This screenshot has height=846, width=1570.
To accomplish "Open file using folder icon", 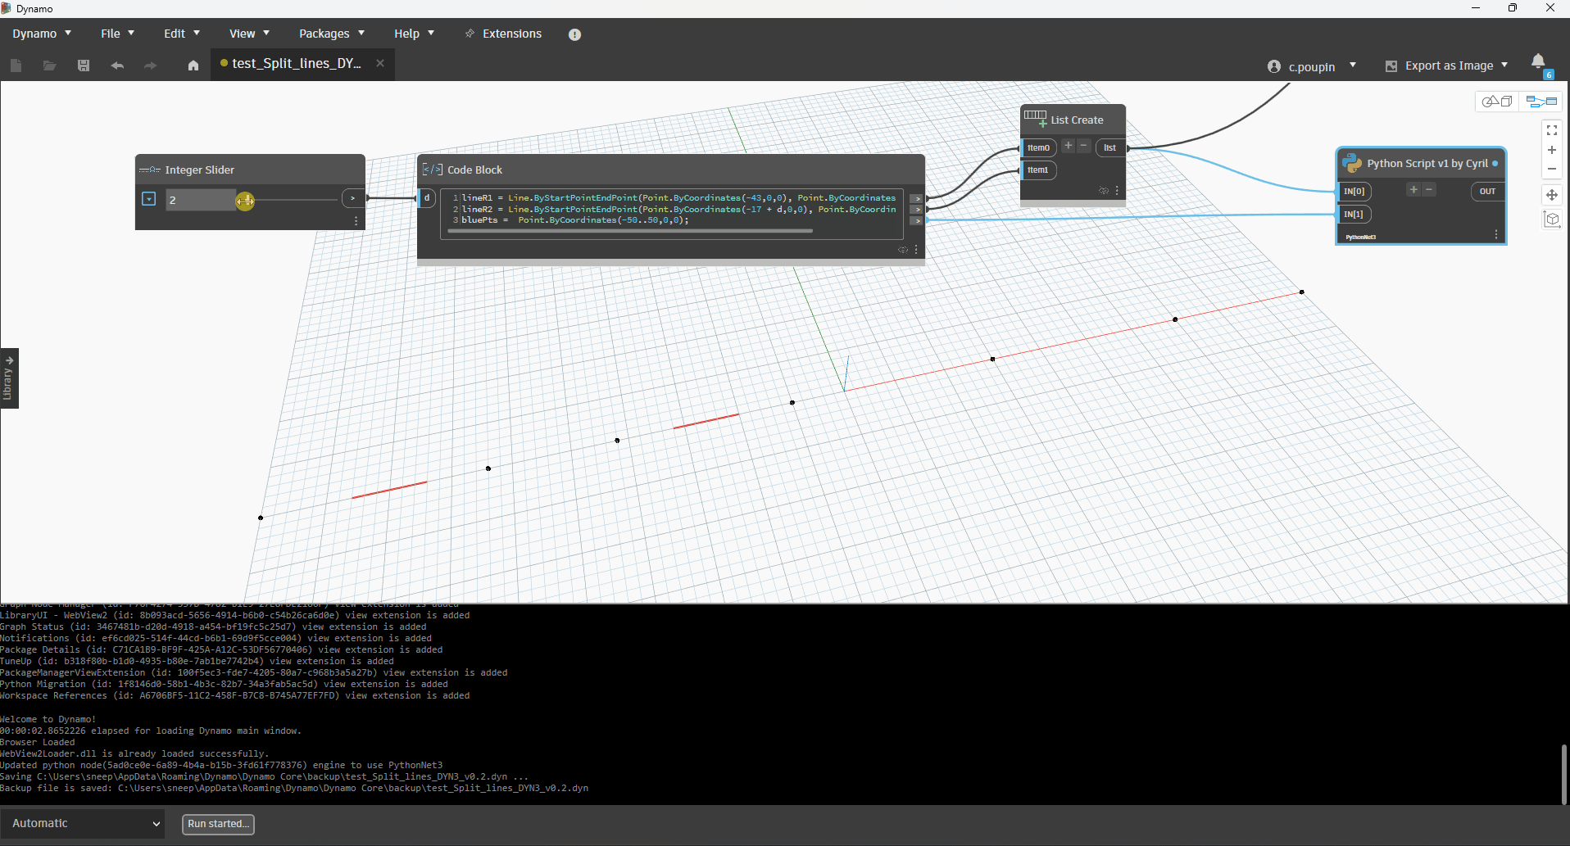I will pos(50,66).
